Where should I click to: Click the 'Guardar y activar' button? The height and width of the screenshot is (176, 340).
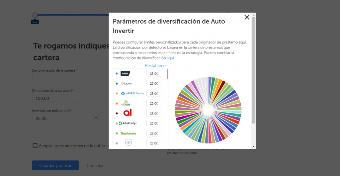click(55, 165)
